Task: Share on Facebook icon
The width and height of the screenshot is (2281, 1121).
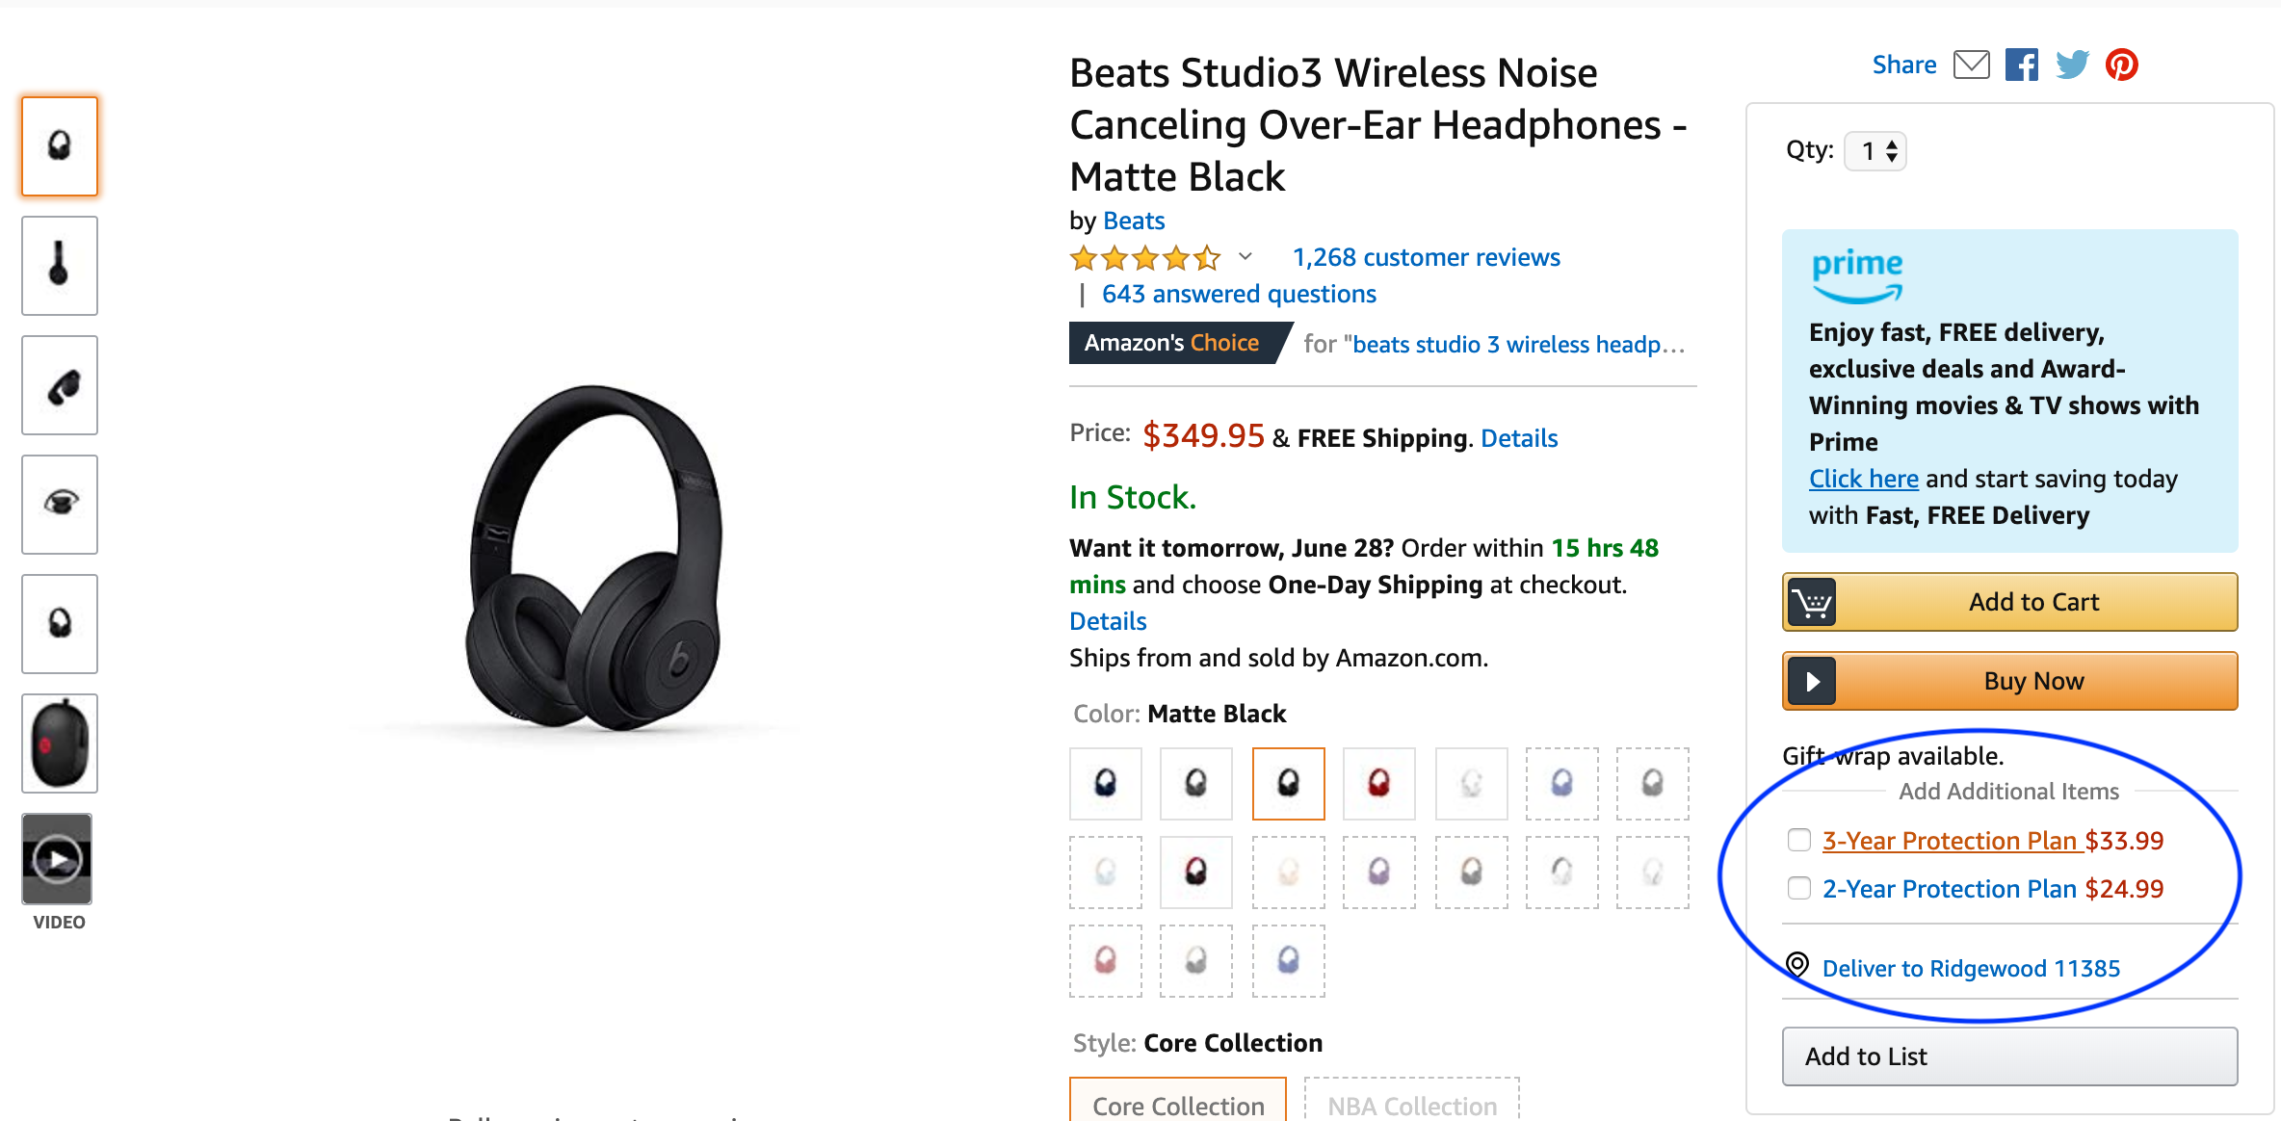Action: tap(2021, 65)
